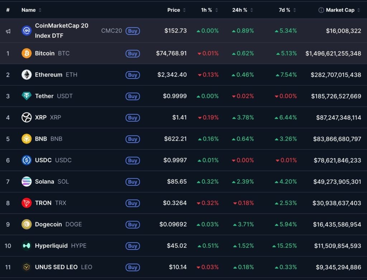Click the BNB yellow logo icon
This screenshot has height=280, width=367.
point(27,139)
